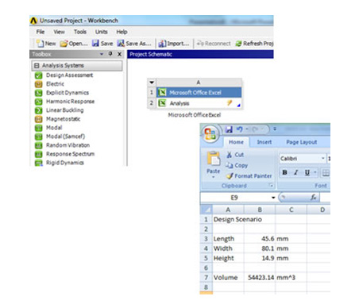Toggle Italic formatting in Excel

click(296, 172)
